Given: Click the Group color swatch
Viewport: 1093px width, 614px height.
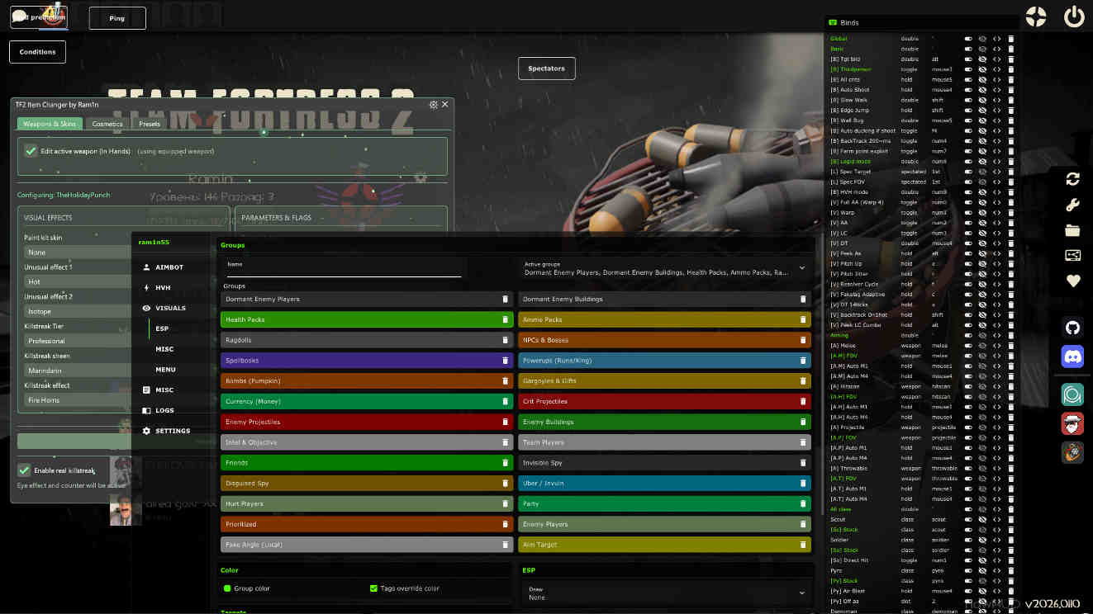Looking at the screenshot, I should 227,588.
